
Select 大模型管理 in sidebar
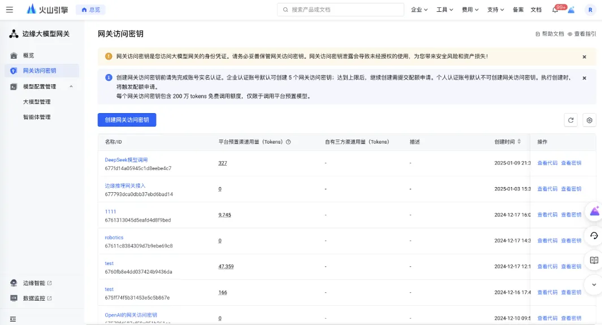point(37,102)
